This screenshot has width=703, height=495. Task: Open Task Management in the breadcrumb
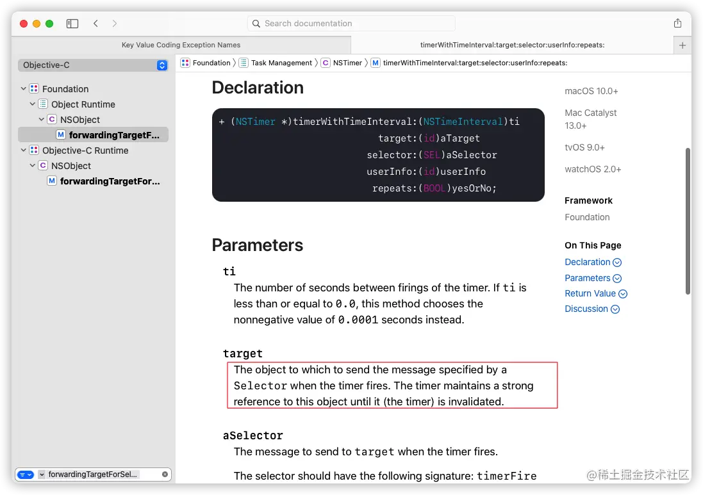pyautogui.click(x=281, y=63)
